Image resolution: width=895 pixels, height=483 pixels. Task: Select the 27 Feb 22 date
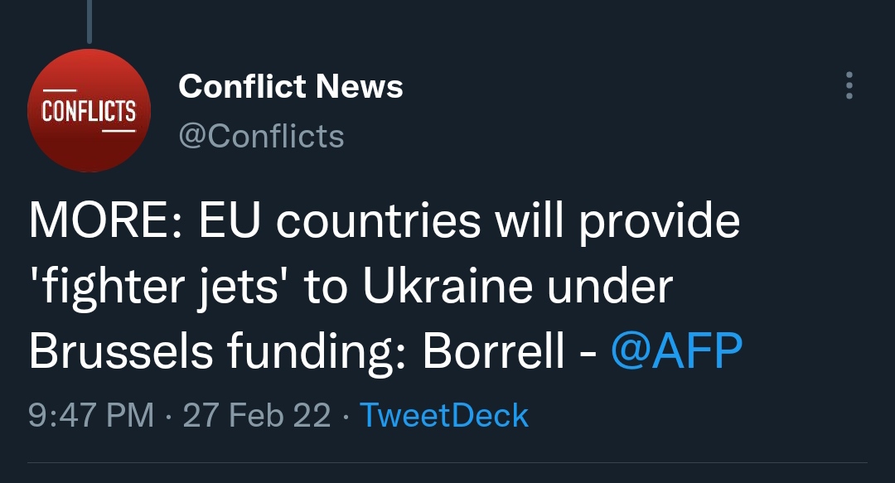(x=257, y=414)
